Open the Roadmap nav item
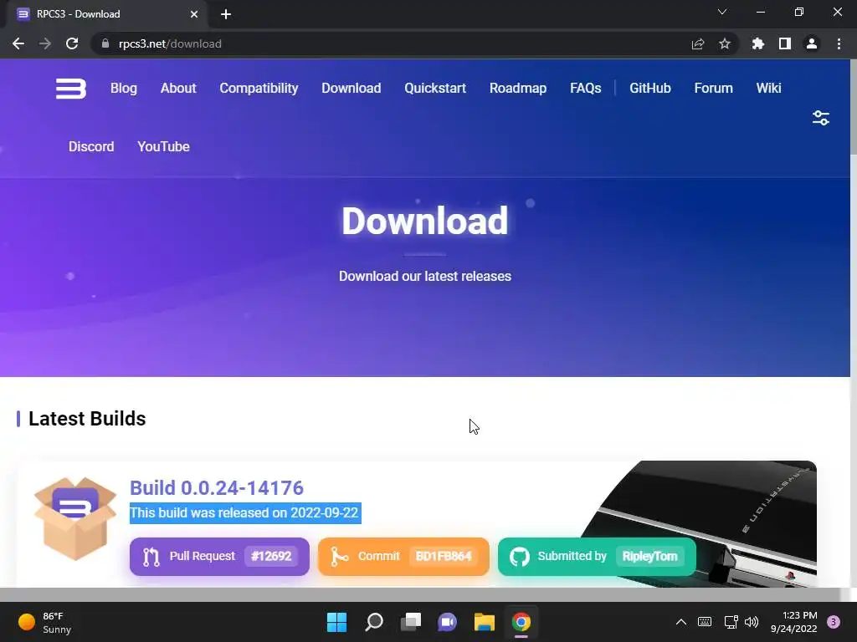The height and width of the screenshot is (642, 857). pyautogui.click(x=517, y=89)
